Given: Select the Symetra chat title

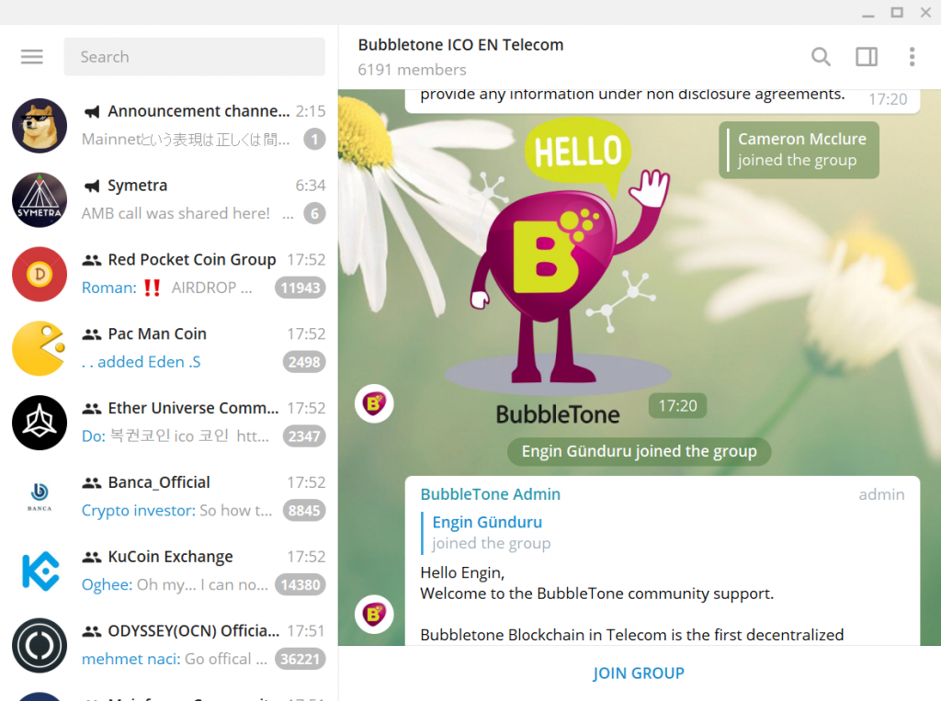Looking at the screenshot, I should coord(138,187).
